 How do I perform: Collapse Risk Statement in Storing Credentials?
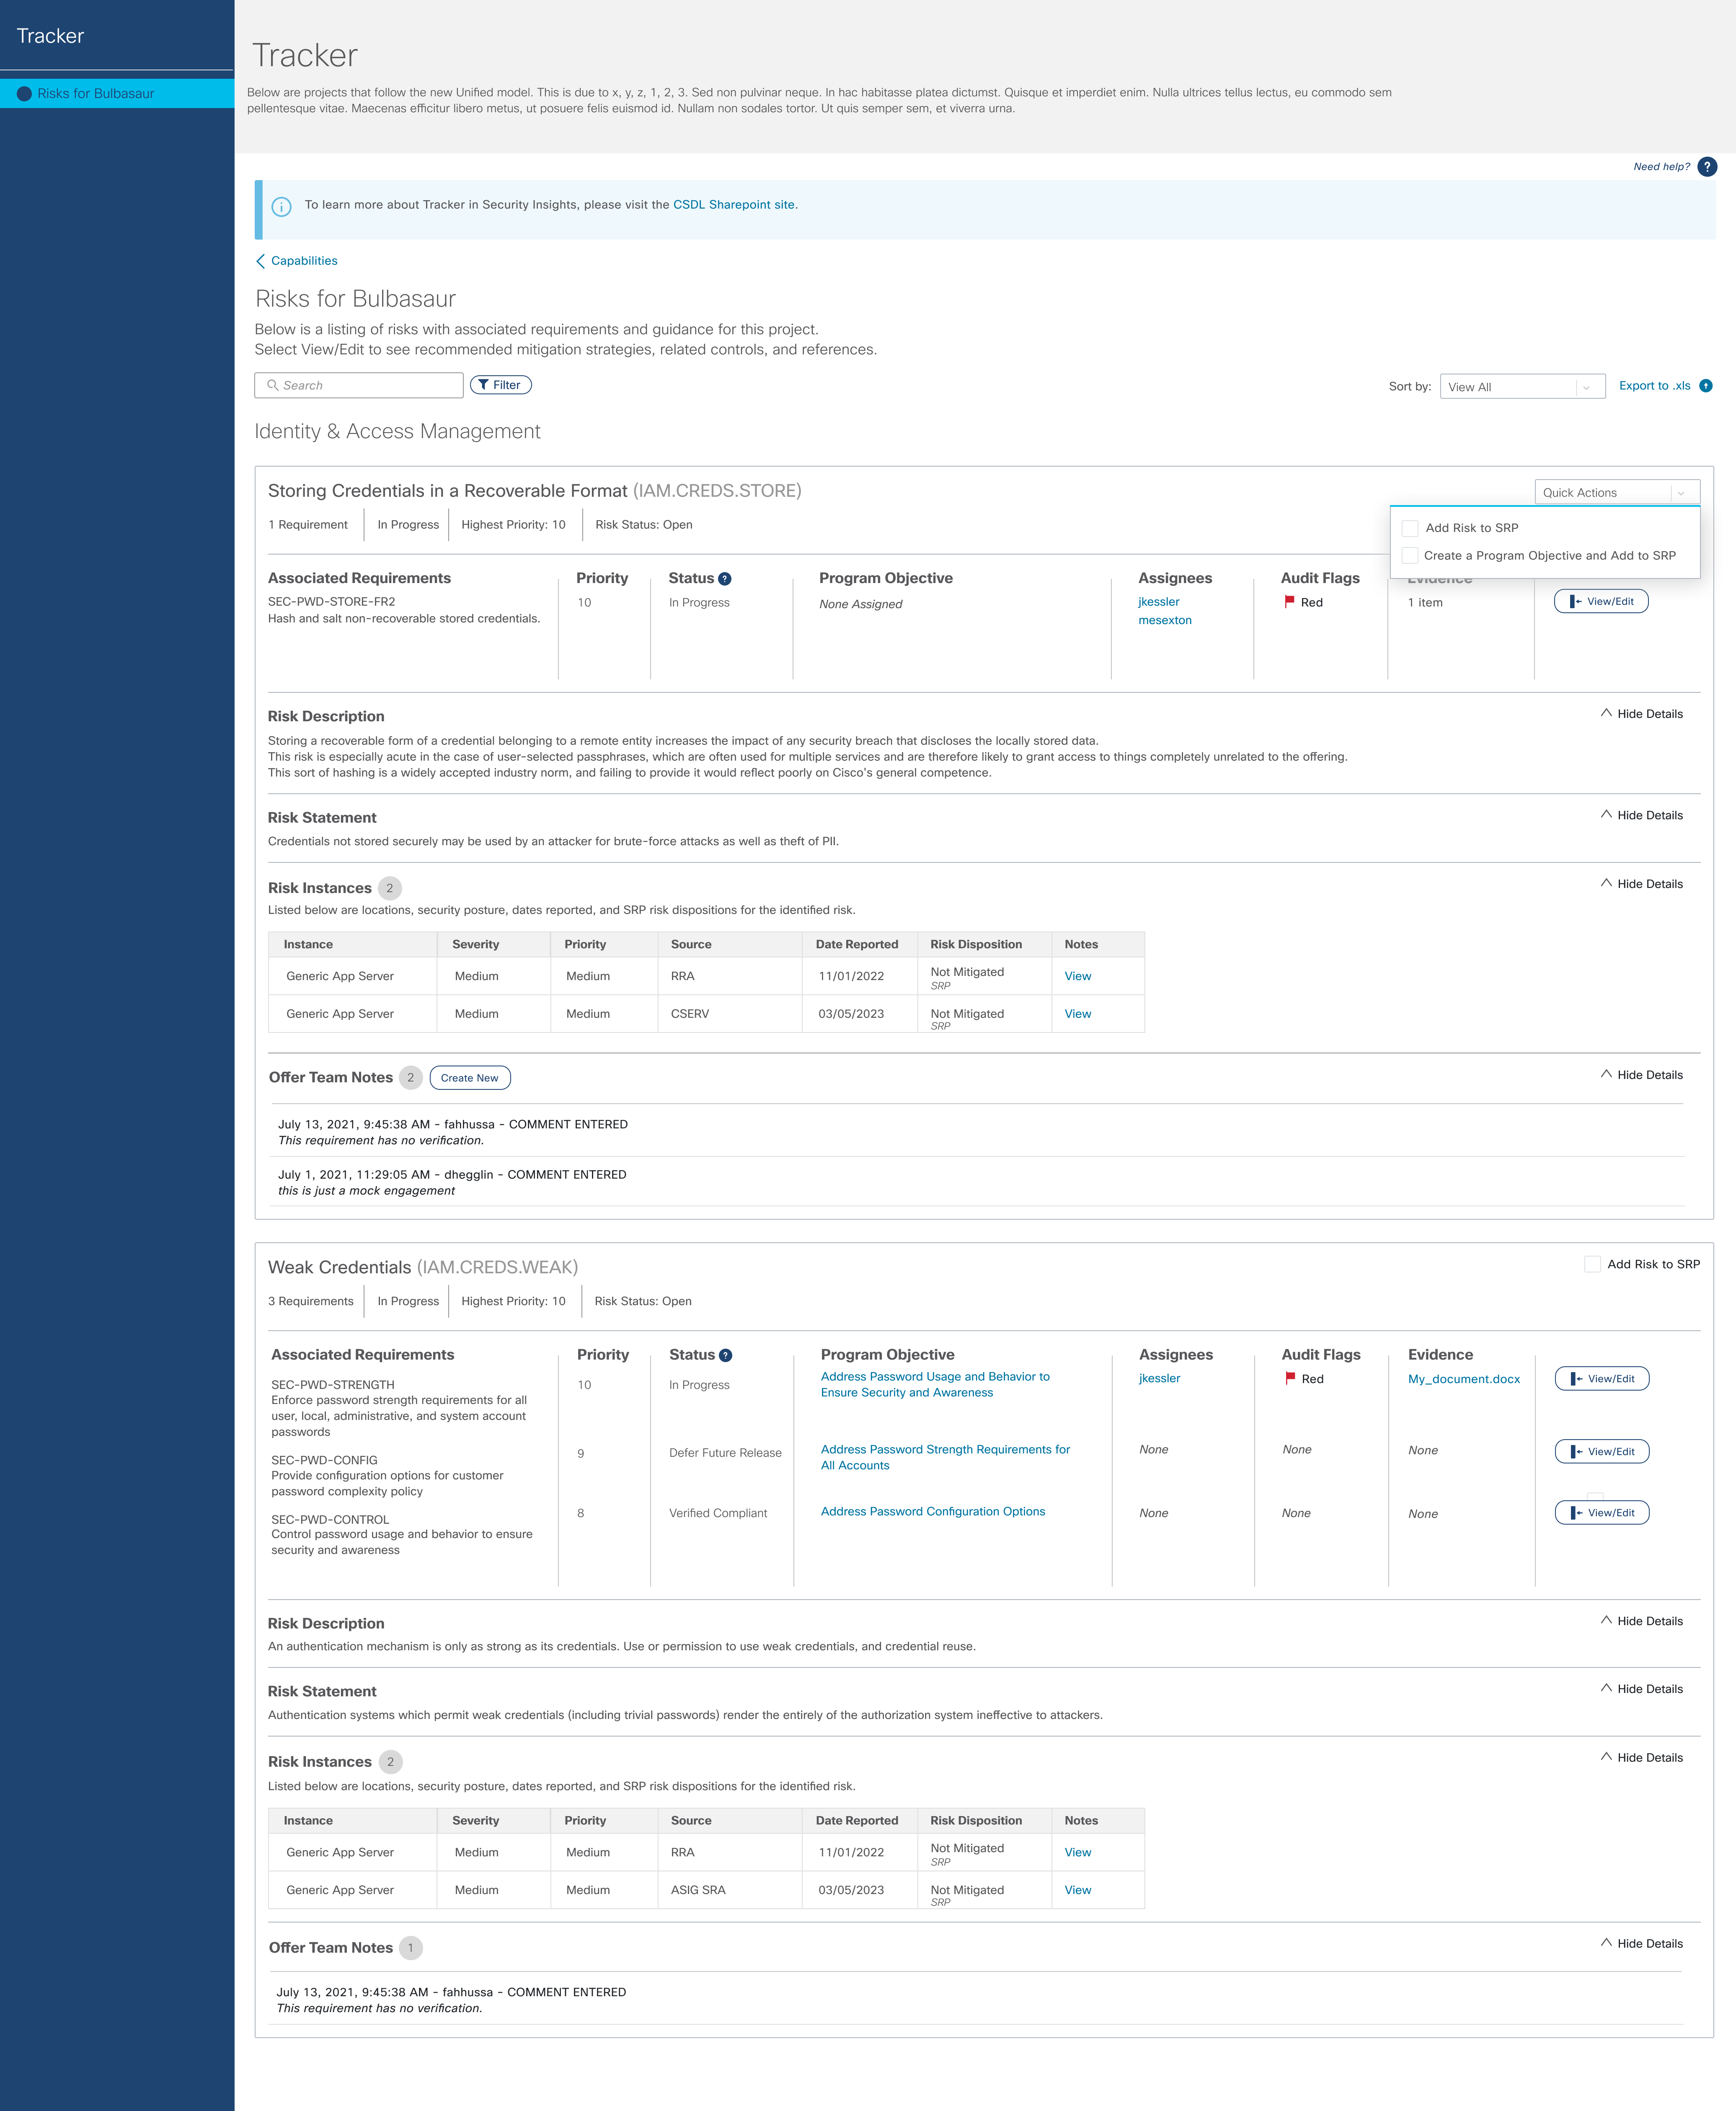(1642, 815)
